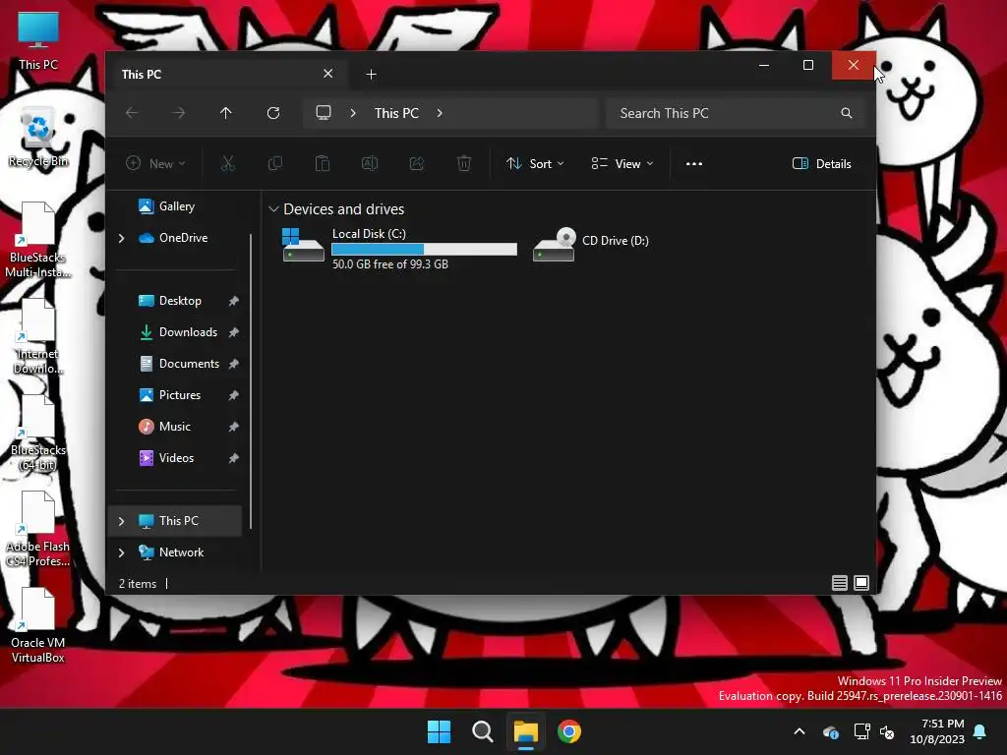The image size is (1007, 755).
Task: Unpin Desktop using its pin icon
Action: pyautogui.click(x=234, y=301)
